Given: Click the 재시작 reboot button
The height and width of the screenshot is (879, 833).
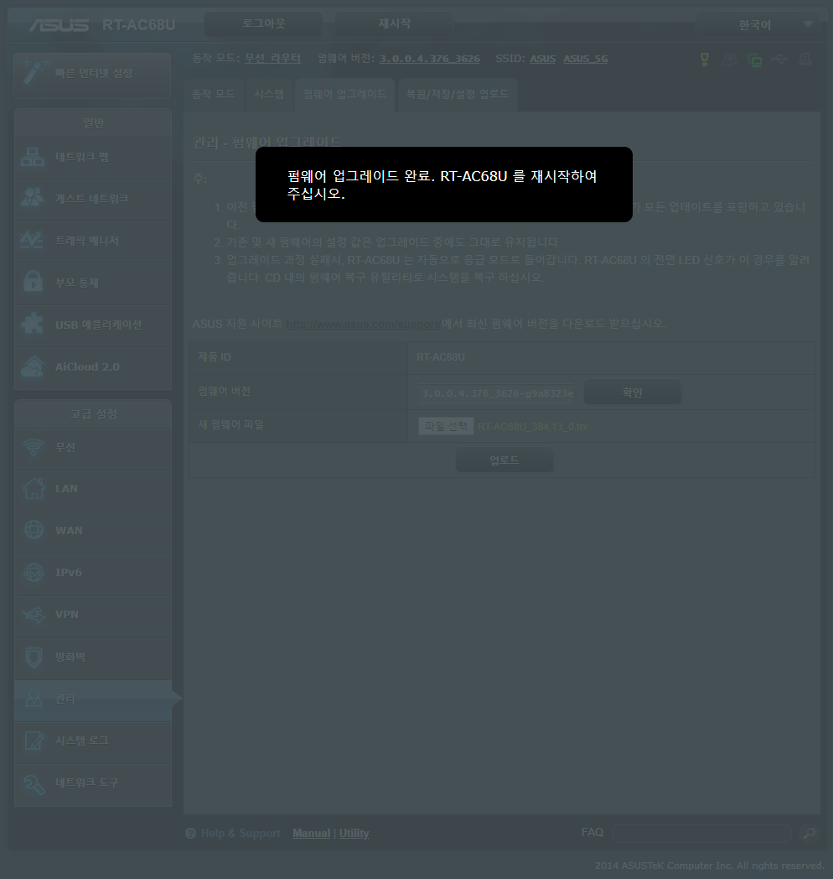Looking at the screenshot, I should [394, 24].
